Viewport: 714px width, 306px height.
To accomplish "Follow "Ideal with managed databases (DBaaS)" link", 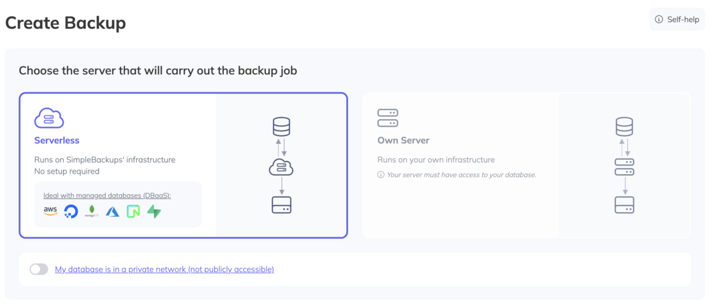I will [107, 195].
